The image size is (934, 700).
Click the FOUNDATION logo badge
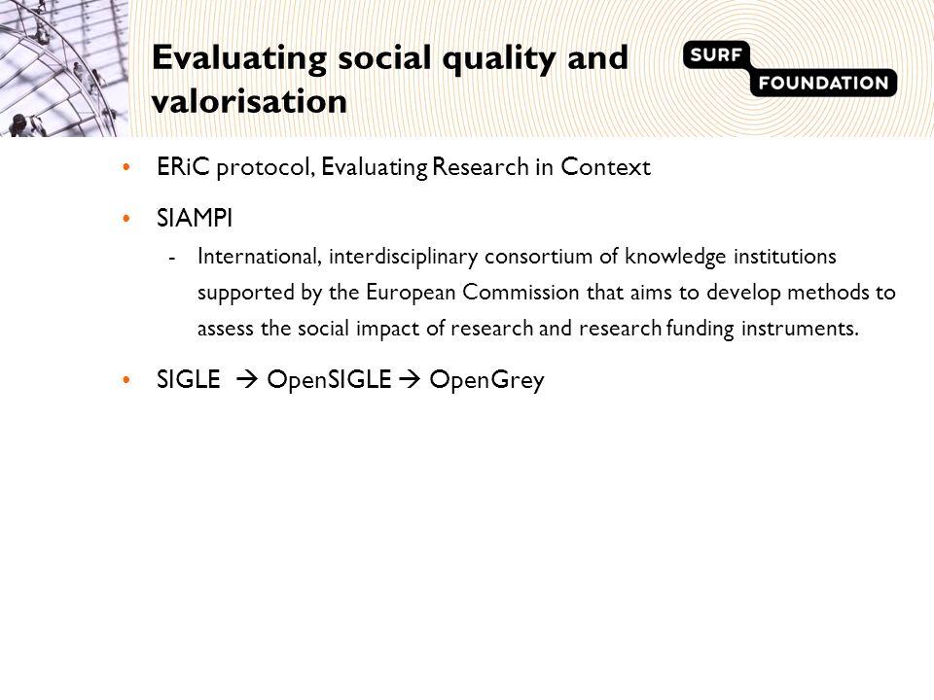[823, 82]
